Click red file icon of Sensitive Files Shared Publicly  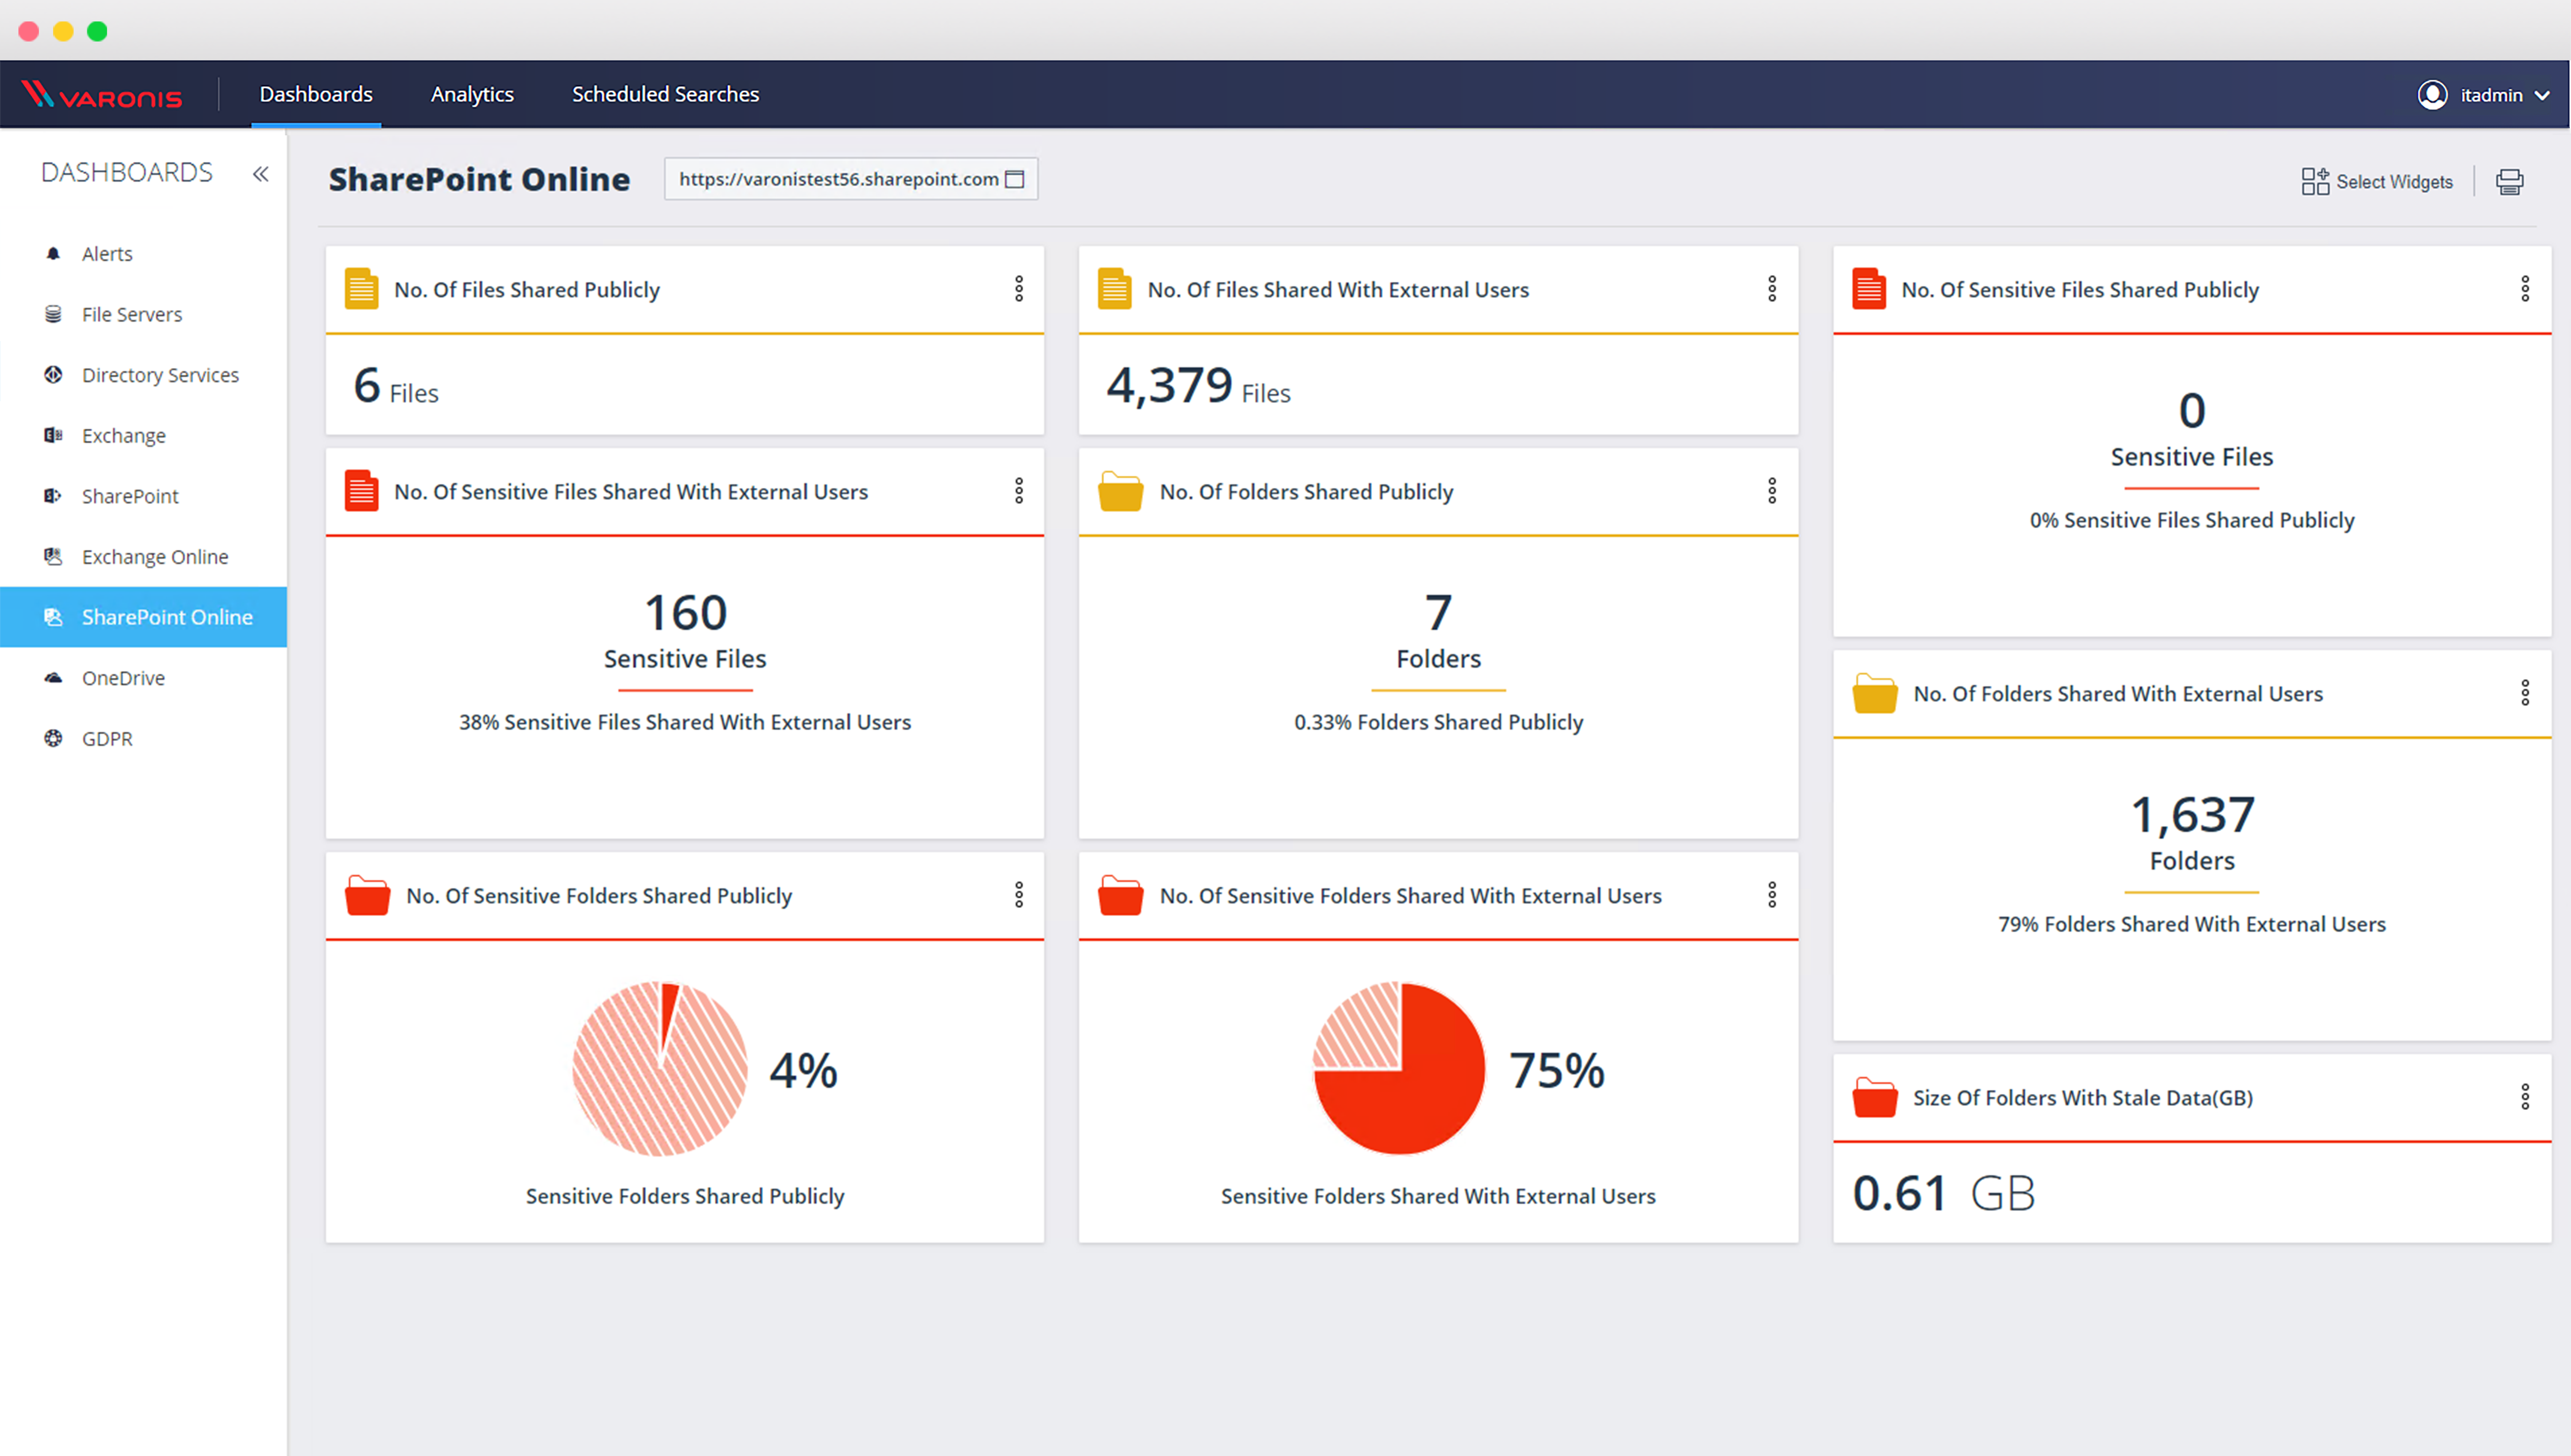(x=1868, y=289)
